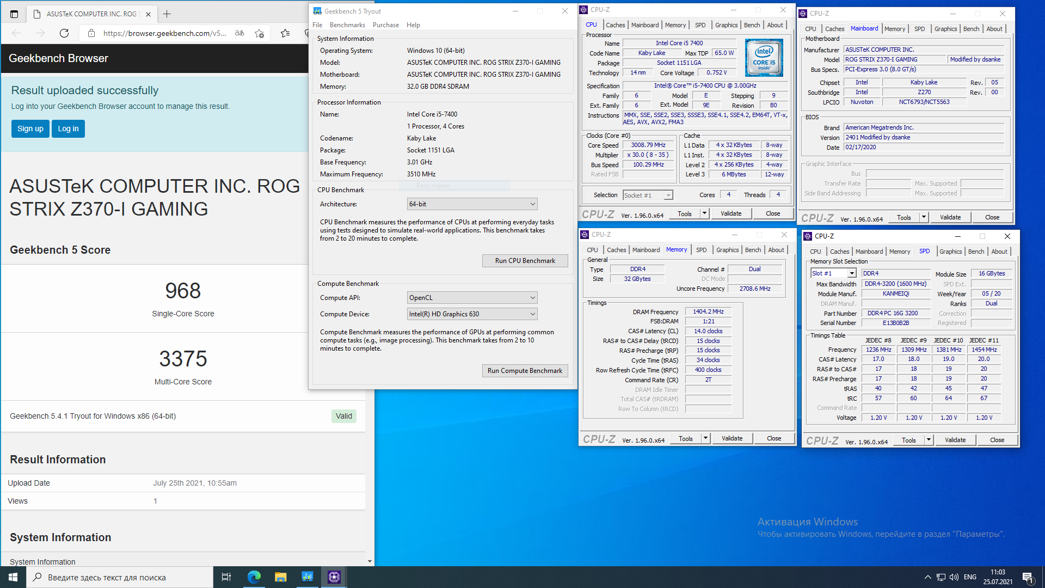The width and height of the screenshot is (1045, 588).
Task: Click the site lock icon in address bar
Action: (91, 33)
